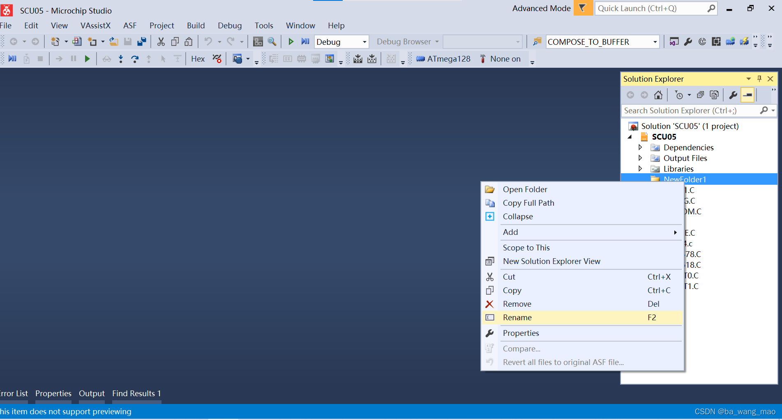This screenshot has height=420, width=782.
Task: Expand the Output Files tree node
Action: (640, 158)
